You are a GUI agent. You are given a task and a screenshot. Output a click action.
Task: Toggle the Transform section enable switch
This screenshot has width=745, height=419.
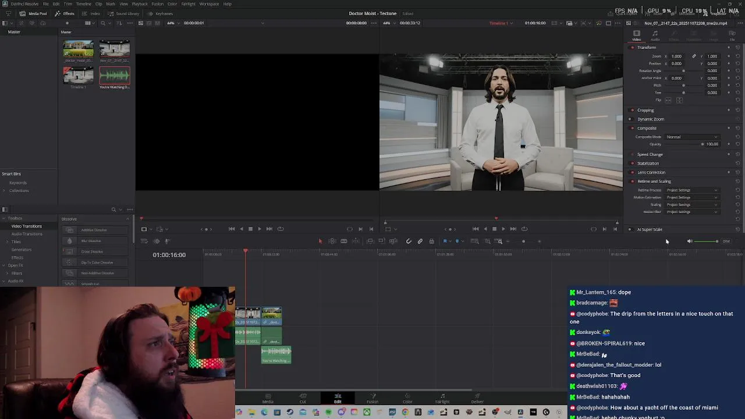[633, 47]
